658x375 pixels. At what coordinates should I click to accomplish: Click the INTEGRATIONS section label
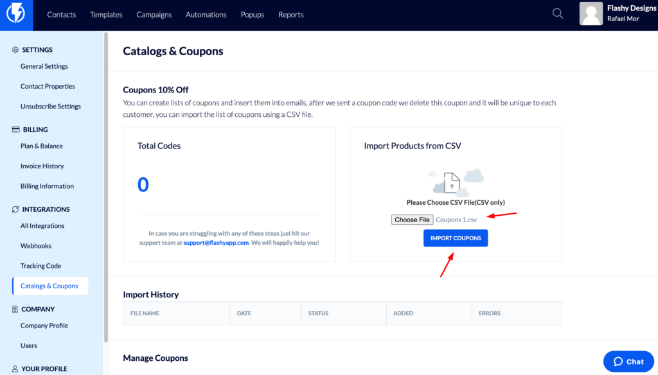(46, 209)
